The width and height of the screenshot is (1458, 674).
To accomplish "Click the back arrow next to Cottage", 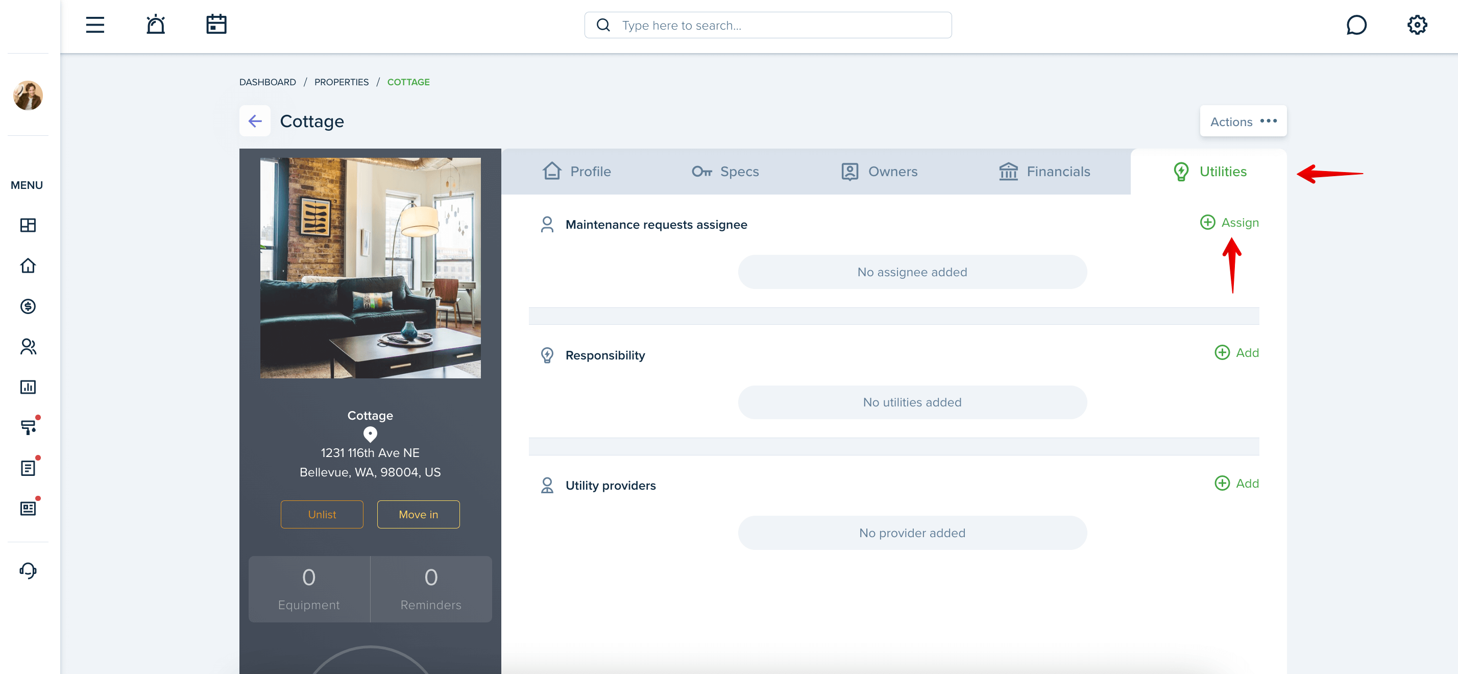I will click(255, 121).
